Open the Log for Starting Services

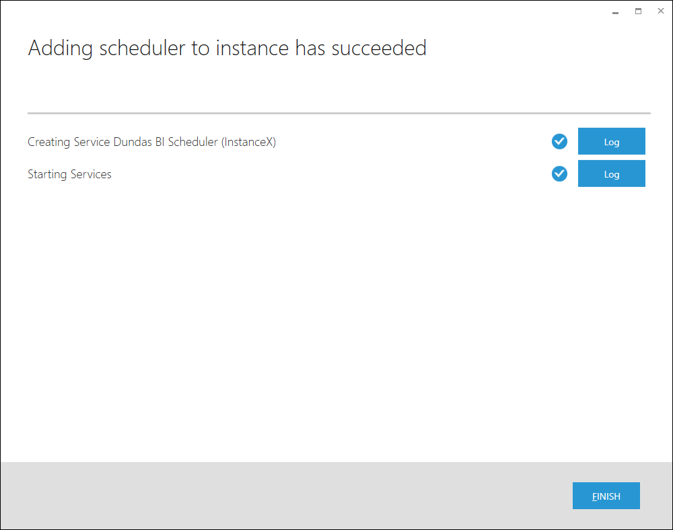[611, 174]
